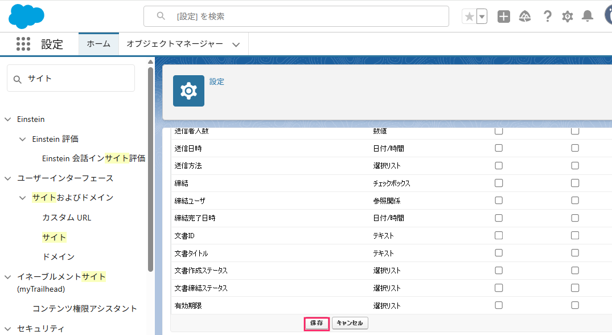Open the favorites list dropdown arrow

[482, 17]
